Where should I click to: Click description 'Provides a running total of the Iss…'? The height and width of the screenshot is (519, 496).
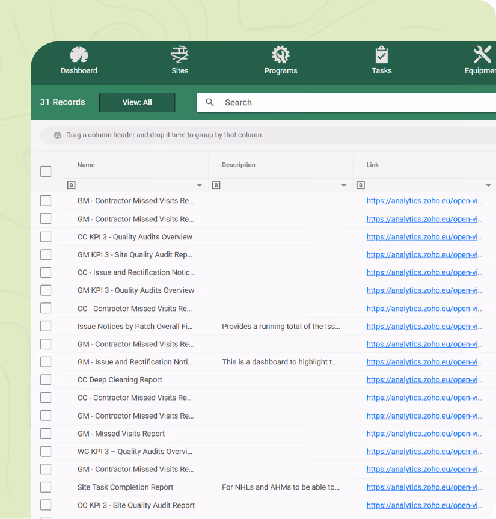pyautogui.click(x=281, y=327)
